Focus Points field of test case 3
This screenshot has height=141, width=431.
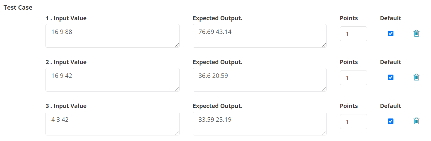pos(354,121)
